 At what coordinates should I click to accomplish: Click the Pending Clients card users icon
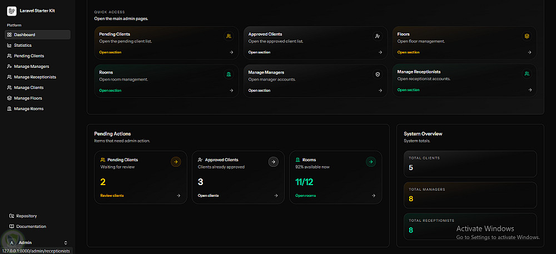(x=229, y=36)
